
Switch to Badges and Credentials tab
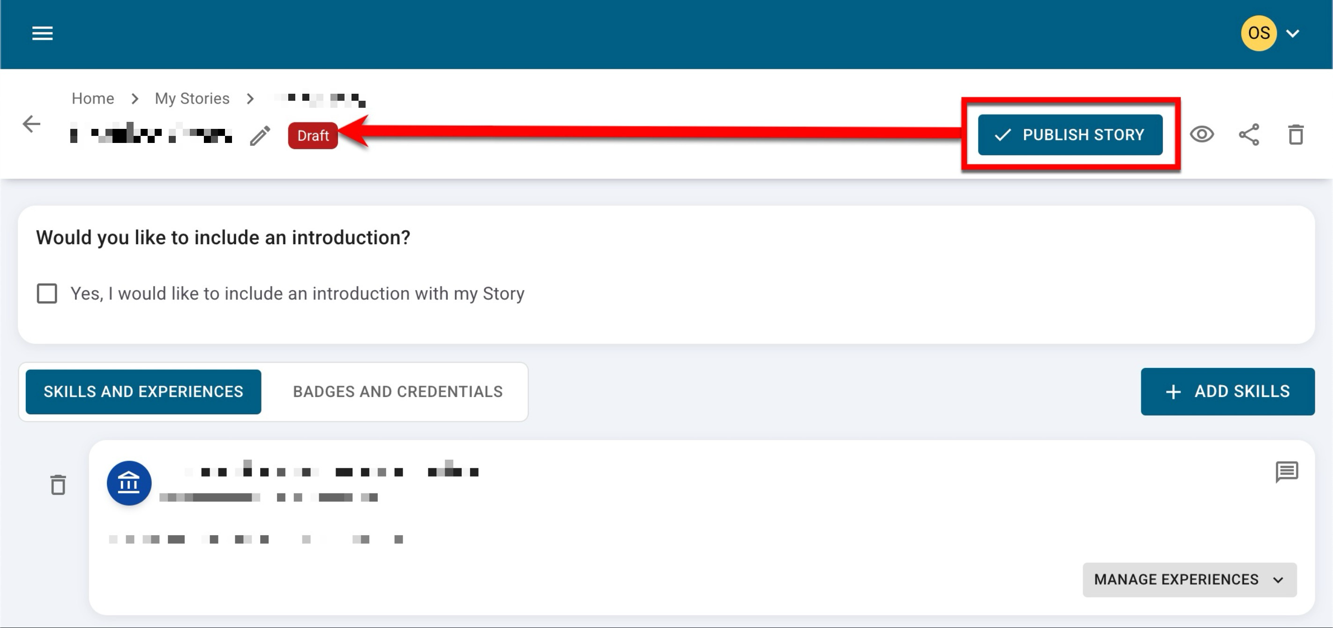(397, 392)
